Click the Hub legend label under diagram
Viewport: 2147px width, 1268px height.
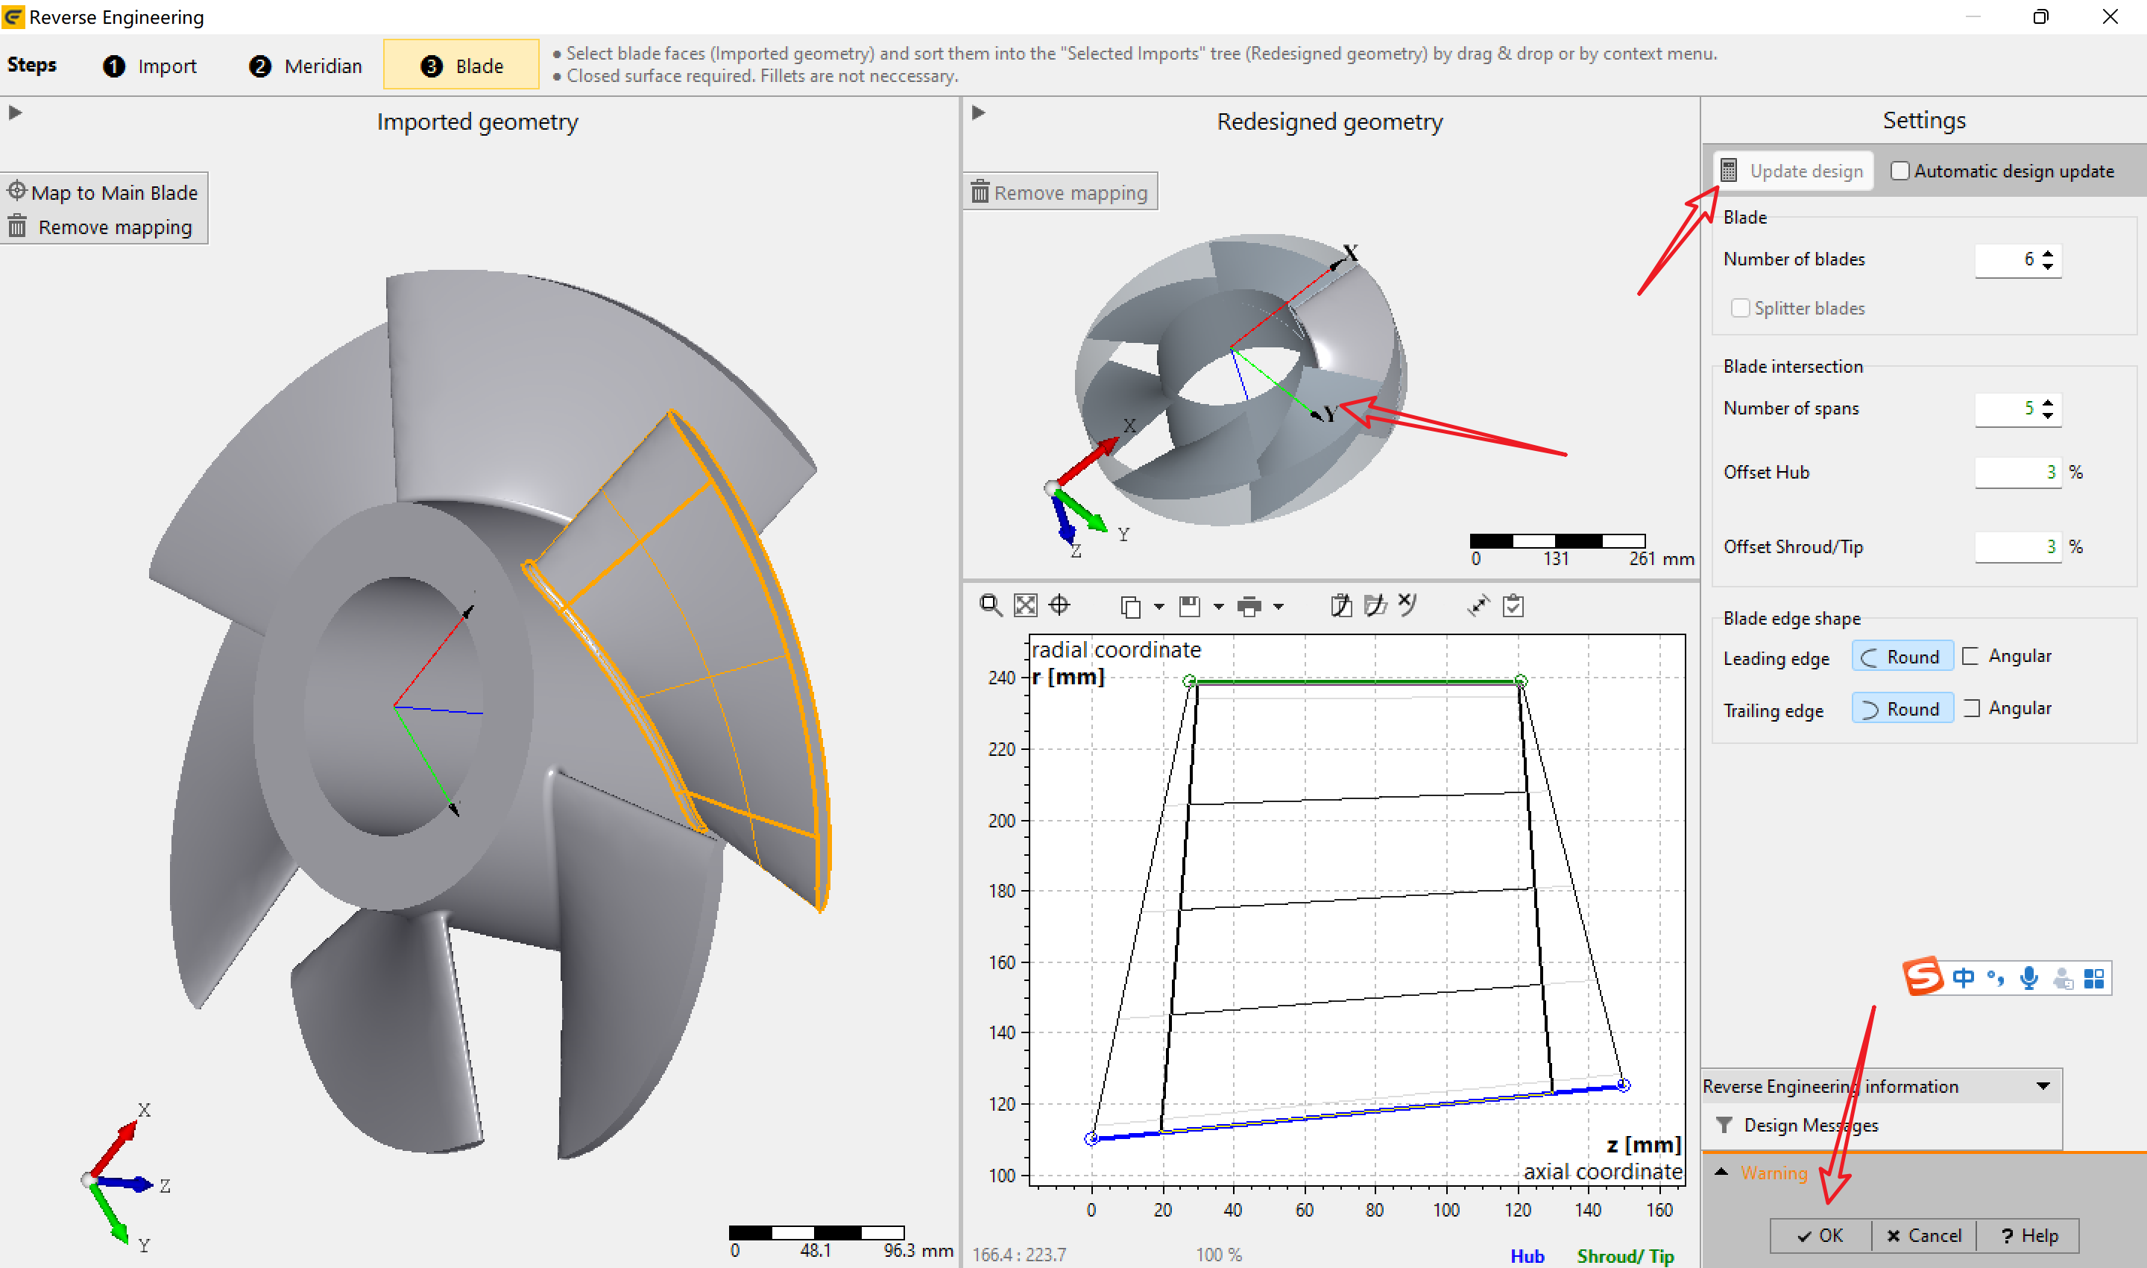pyautogui.click(x=1527, y=1255)
